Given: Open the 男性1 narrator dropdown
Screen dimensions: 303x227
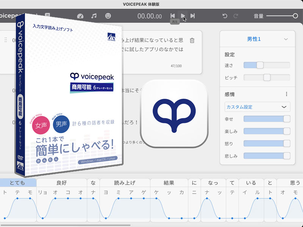Looking at the screenshot, I should point(258,39).
